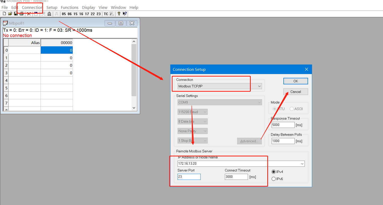
Task: Open the Connection type dropdown (Modbus TCP/IP)
Action: (x=259, y=86)
